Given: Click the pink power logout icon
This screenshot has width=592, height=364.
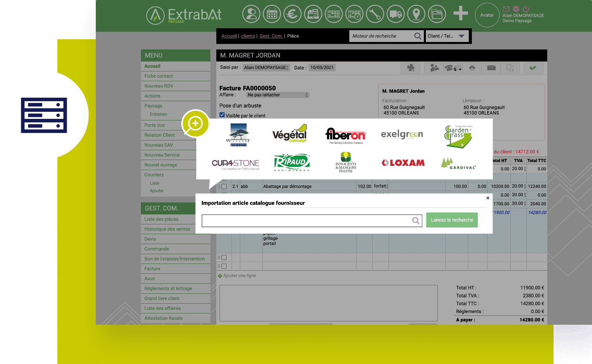Looking at the screenshot, I should point(526,9).
